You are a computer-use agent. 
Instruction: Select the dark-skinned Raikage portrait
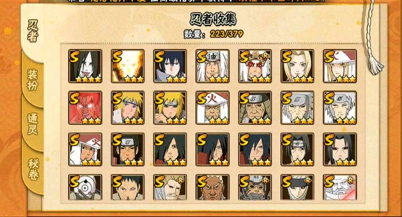pos(213,188)
